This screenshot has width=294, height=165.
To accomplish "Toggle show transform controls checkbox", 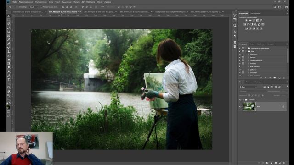I will [41, 7].
